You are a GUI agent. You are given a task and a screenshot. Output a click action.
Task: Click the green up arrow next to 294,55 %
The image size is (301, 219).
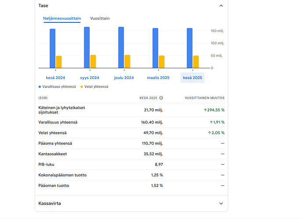click(205, 110)
